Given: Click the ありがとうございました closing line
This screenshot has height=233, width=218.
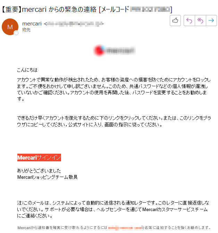Looking at the screenshot, I should click(39, 171).
